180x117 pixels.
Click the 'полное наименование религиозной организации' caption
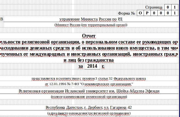pos(89,97)
